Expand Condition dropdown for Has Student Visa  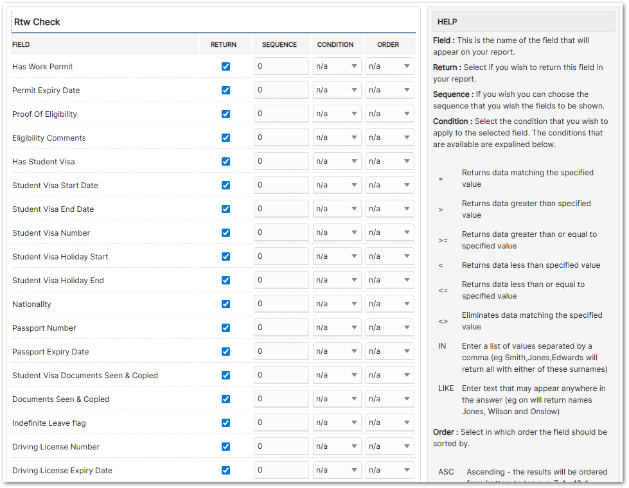click(337, 161)
